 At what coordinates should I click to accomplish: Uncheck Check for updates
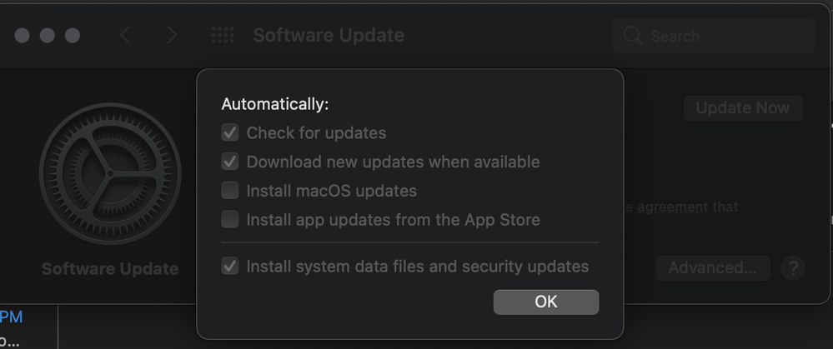tap(229, 132)
